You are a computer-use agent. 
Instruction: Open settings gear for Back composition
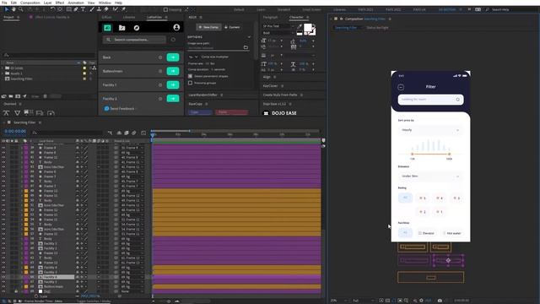click(160, 57)
